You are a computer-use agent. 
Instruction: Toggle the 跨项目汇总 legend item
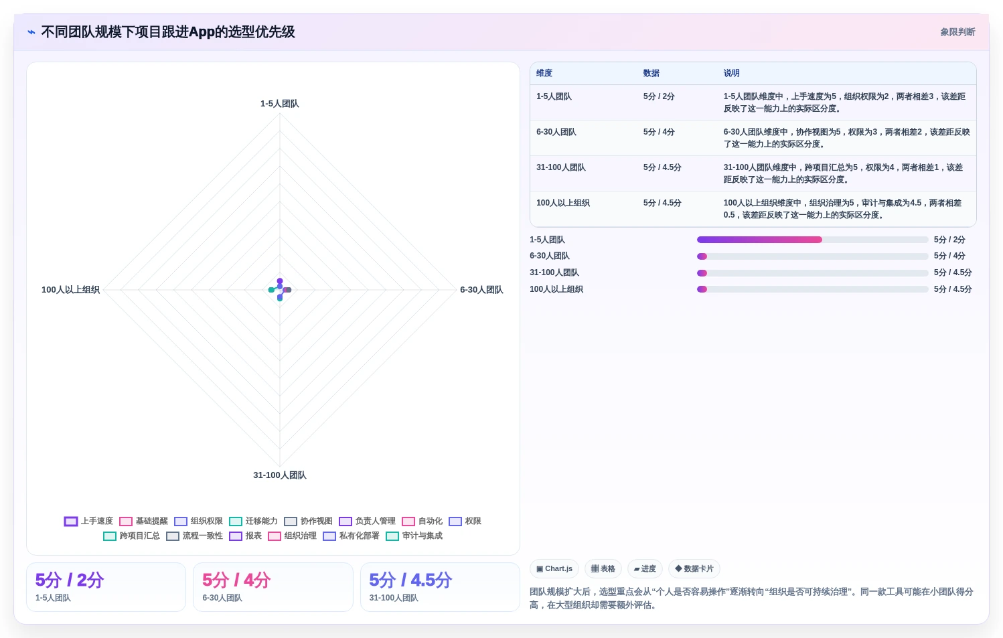tap(132, 536)
